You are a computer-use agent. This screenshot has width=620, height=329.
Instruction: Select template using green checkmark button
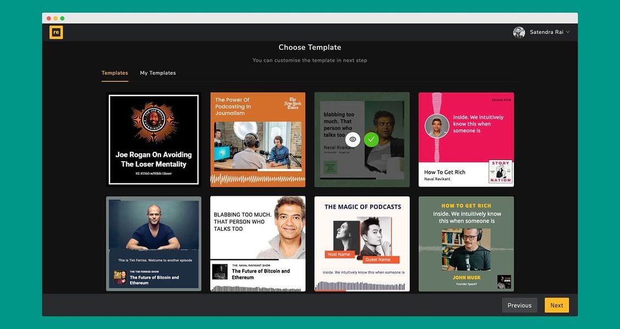371,139
